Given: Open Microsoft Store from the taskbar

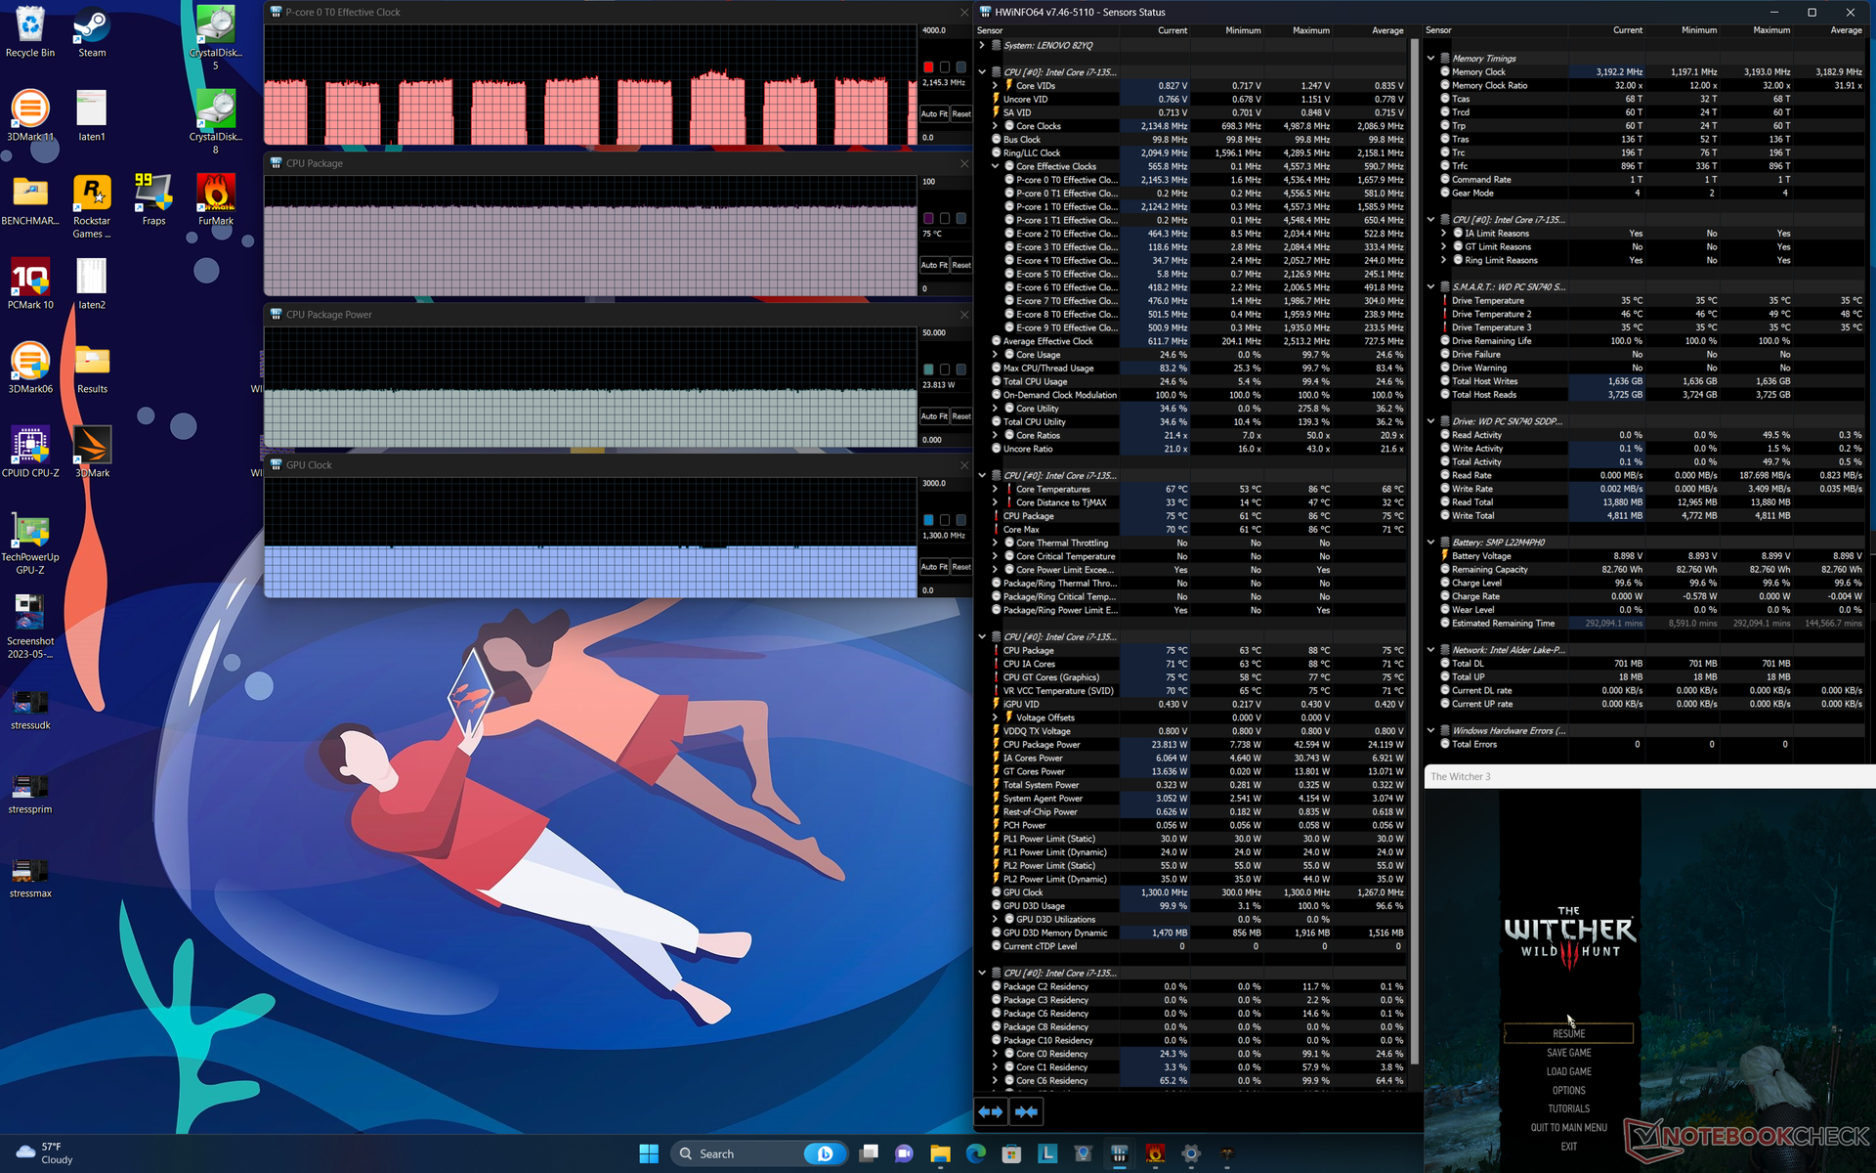Looking at the screenshot, I should click(x=1011, y=1153).
